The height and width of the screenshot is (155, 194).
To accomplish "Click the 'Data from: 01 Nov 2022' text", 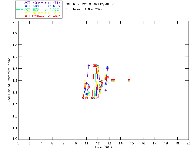I will [84, 9].
